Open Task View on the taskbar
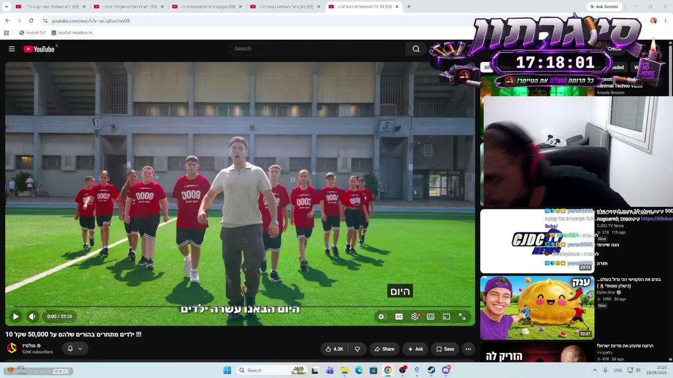The width and height of the screenshot is (673, 378). (x=315, y=371)
